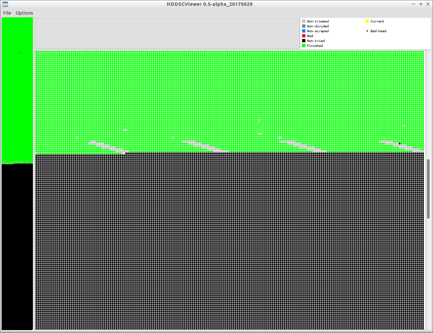Screen dimensions: 433x333
Task: Click the purple Bad-head legend marker
Action: coord(367,31)
